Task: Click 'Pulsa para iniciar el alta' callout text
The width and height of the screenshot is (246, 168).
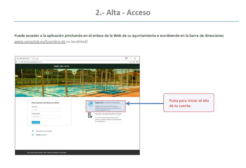Action: [189, 103]
